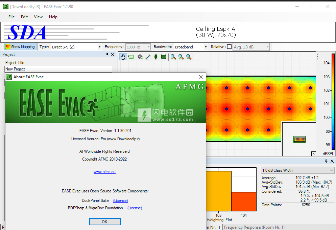Click the EASE Evac app icon in title bar
Image resolution: width=336 pixels, height=230 pixels.
coord(5,7)
